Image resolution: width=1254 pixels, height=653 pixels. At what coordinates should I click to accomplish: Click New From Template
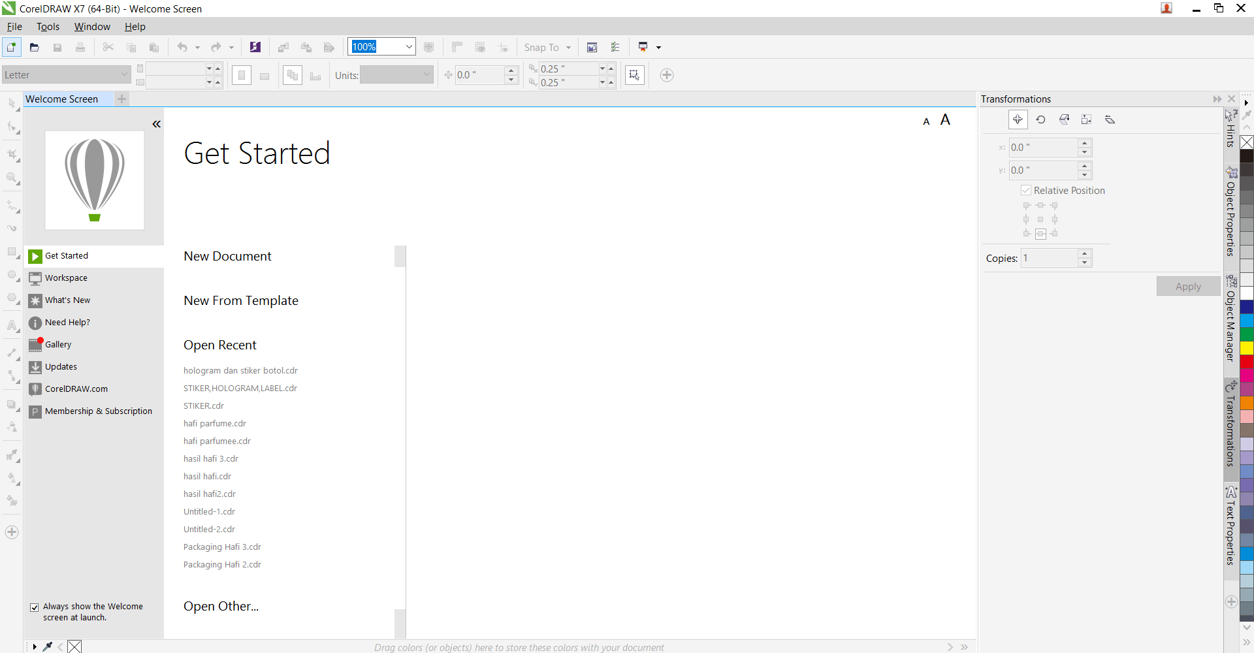241,300
